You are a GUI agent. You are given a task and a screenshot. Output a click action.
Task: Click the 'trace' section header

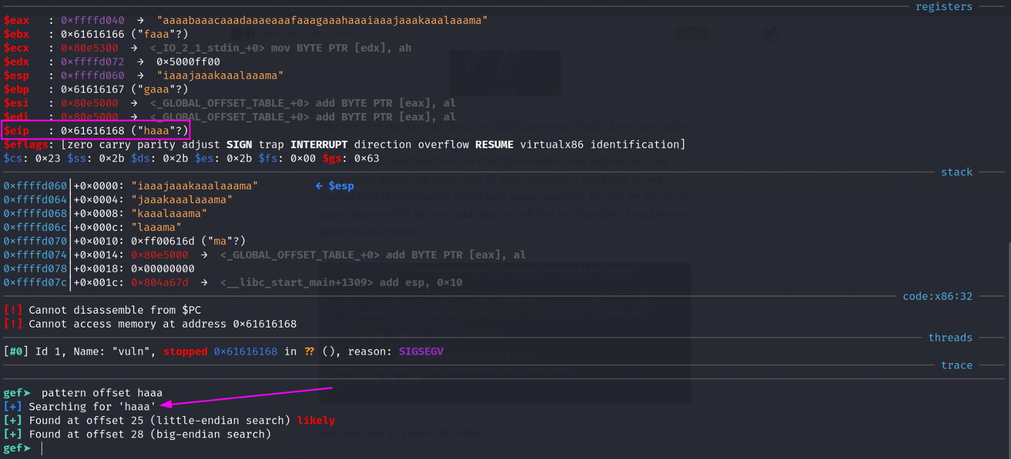point(957,365)
